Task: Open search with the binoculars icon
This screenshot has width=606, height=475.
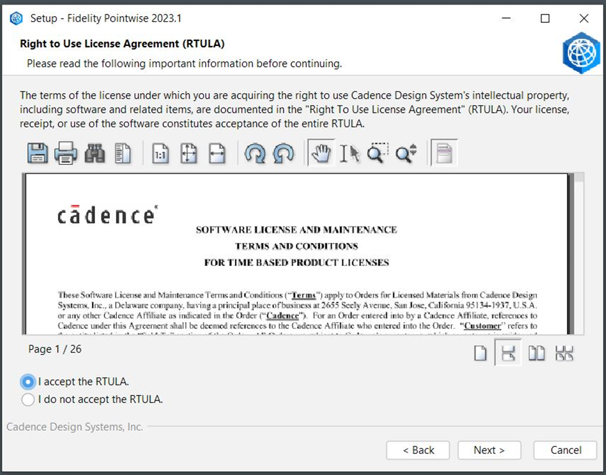Action: [x=94, y=153]
